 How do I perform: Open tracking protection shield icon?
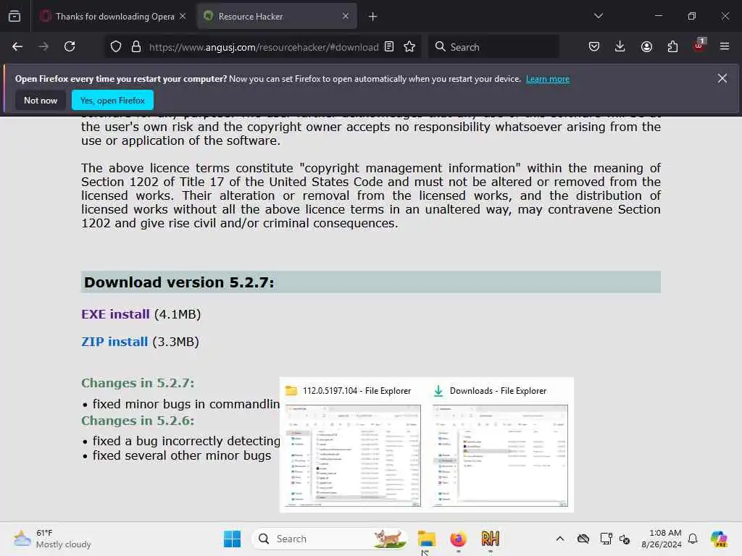coord(116,47)
